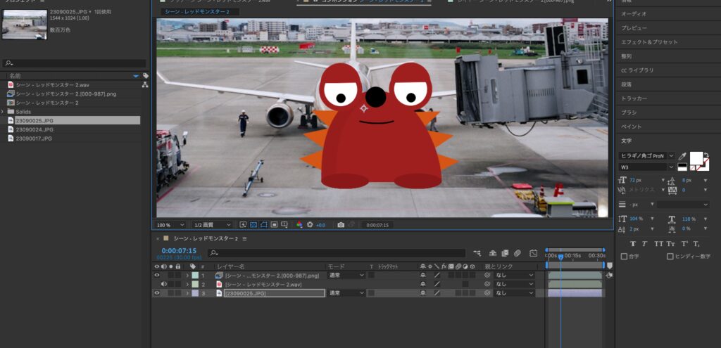Expand the Solids folder
This screenshot has height=348, width=721.
[4, 112]
